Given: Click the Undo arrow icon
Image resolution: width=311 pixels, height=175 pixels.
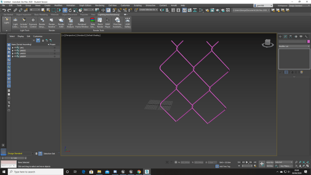Looking at the screenshot, I should (4, 10).
